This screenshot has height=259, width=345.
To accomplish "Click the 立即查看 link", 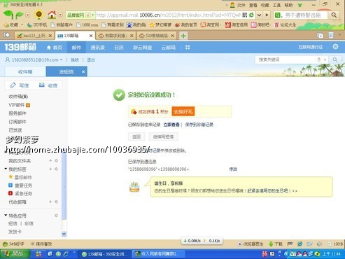I will [171, 125].
